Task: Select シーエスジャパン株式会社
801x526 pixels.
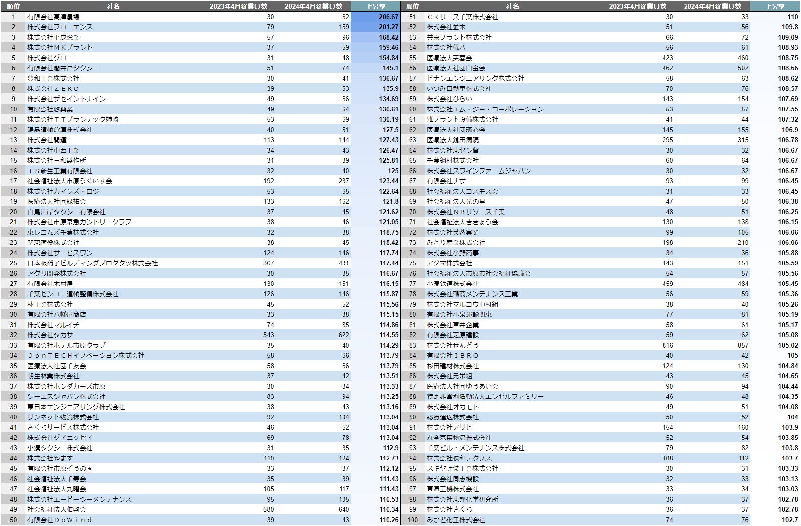Action: point(67,396)
